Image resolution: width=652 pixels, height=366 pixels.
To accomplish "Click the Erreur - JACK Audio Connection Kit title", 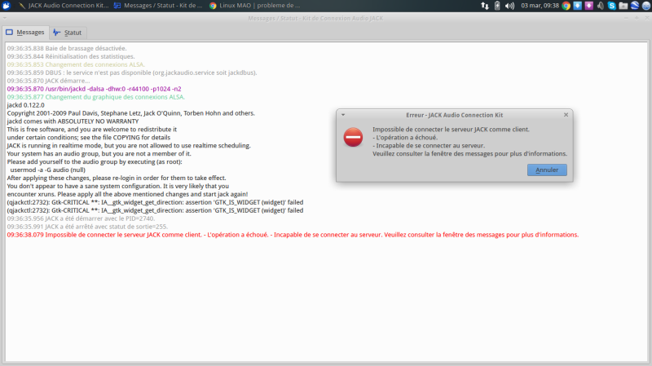I will coord(455,115).
